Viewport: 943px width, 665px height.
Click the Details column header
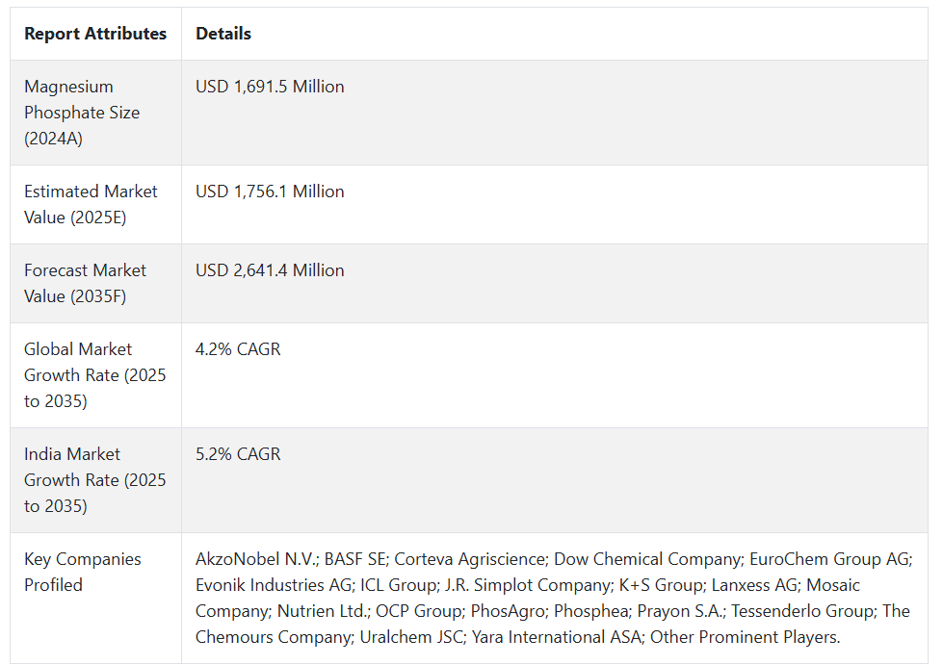tap(223, 34)
